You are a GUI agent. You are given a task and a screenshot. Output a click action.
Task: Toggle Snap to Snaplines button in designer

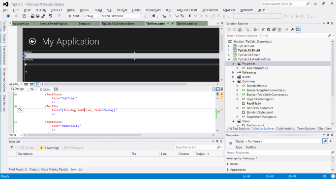[37, 85]
